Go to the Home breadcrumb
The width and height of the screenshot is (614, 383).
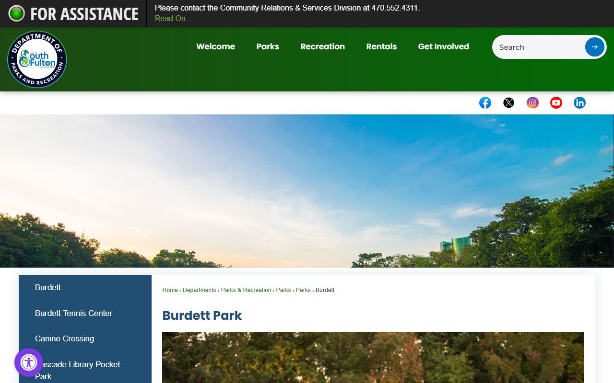(x=170, y=290)
